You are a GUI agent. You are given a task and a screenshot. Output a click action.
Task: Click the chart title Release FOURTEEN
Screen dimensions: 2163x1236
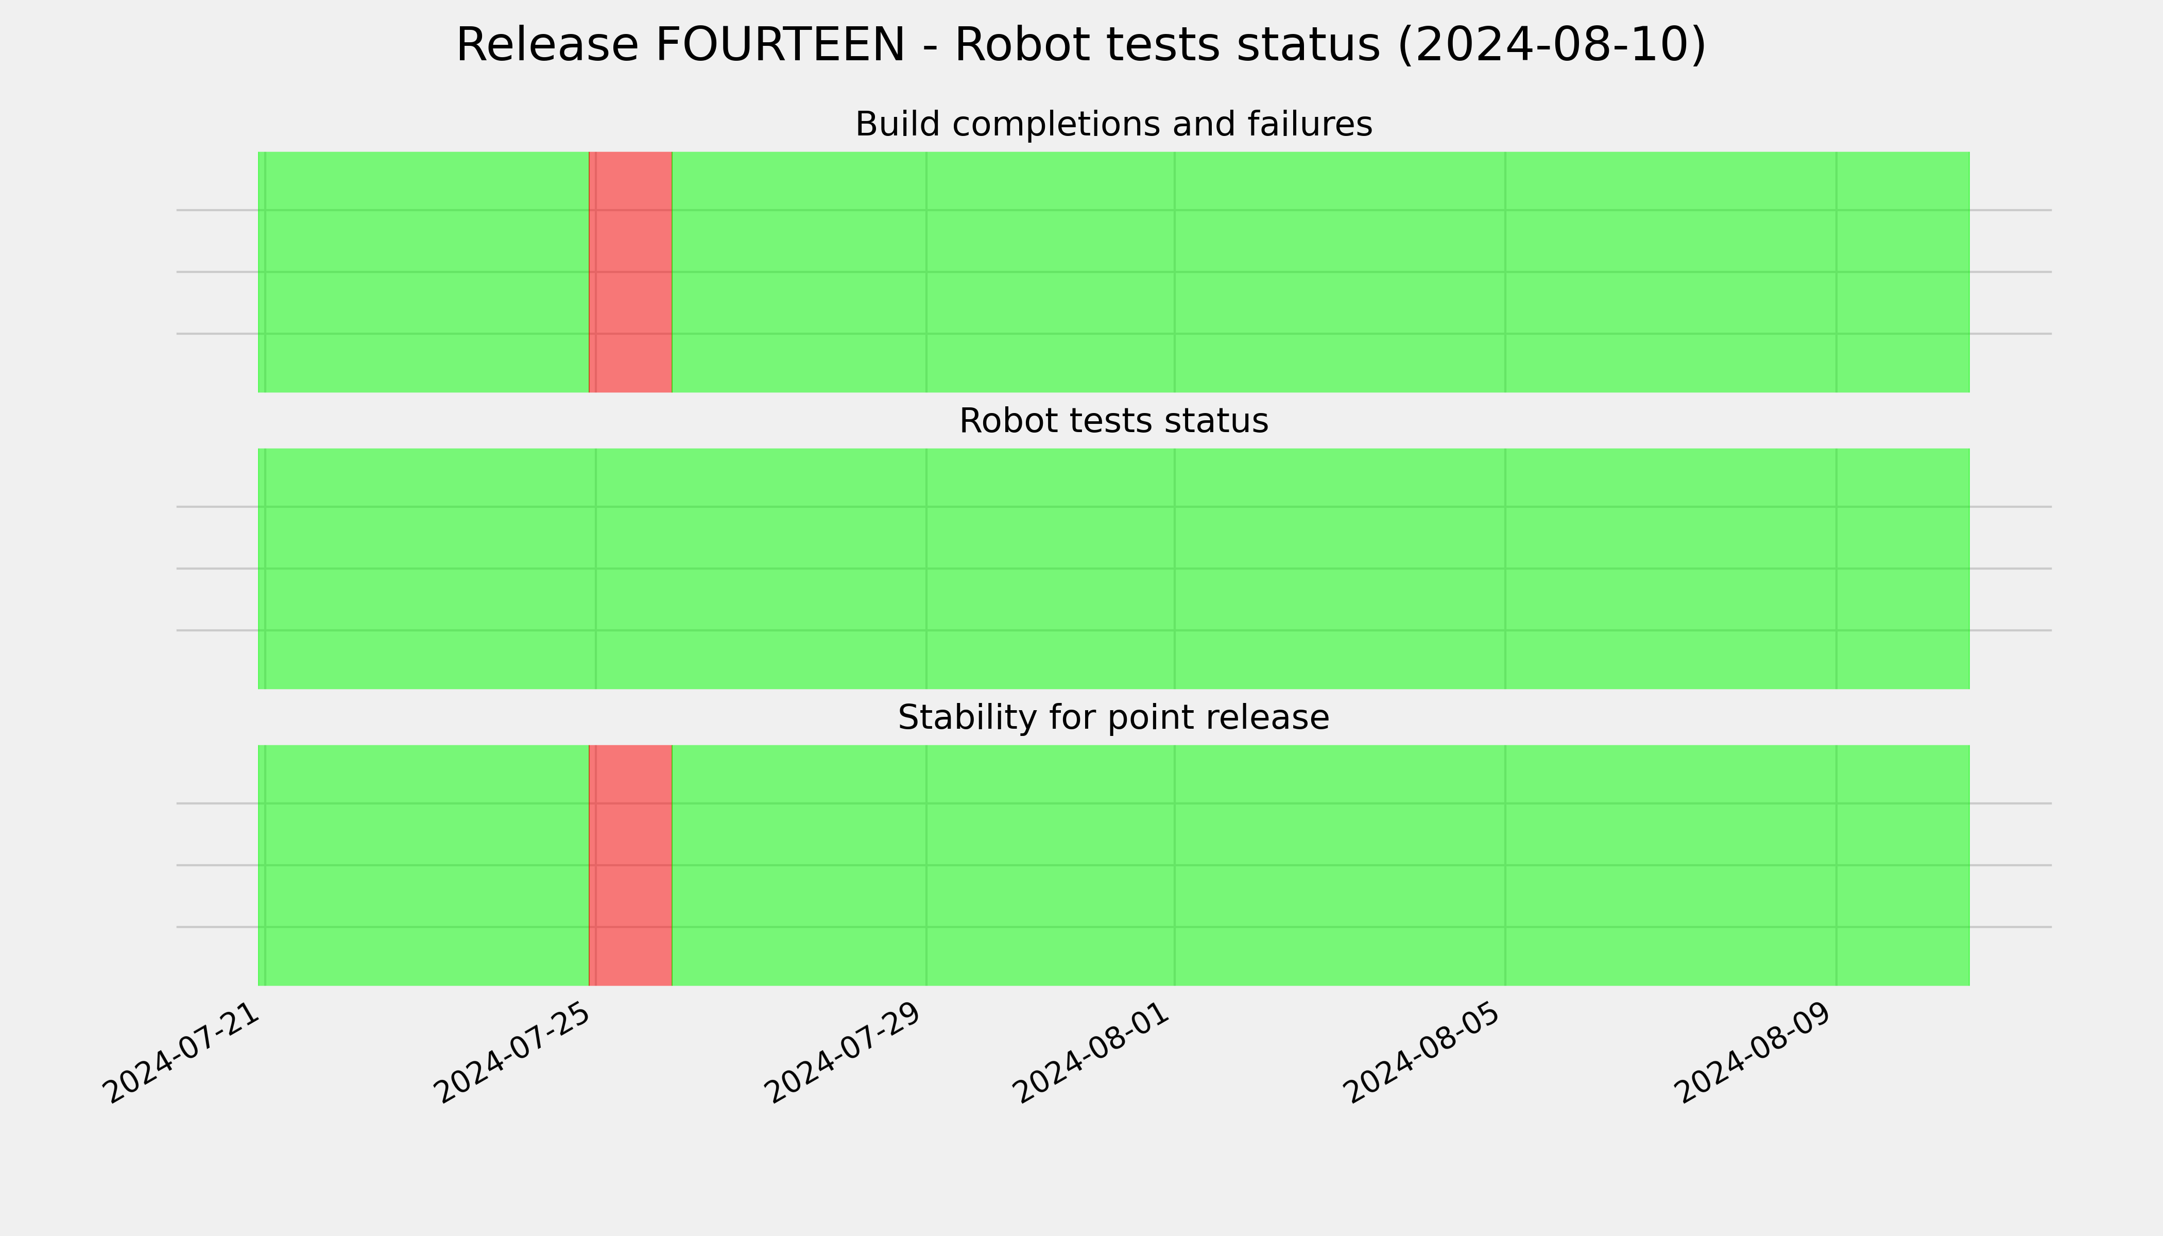(x=1080, y=45)
